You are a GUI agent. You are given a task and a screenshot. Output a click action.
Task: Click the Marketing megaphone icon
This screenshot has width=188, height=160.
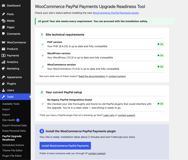point(3,68)
